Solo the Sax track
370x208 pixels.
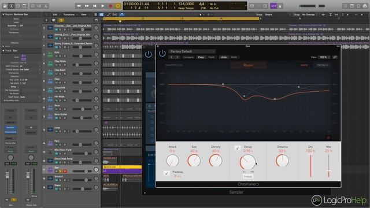click(x=60, y=171)
